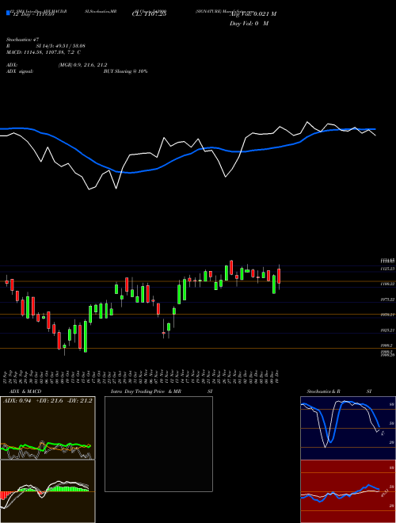Viewport: 396px width, 523px height.
Task: Click the last red candlestick on the chart
Action: pyautogui.click(x=279, y=277)
